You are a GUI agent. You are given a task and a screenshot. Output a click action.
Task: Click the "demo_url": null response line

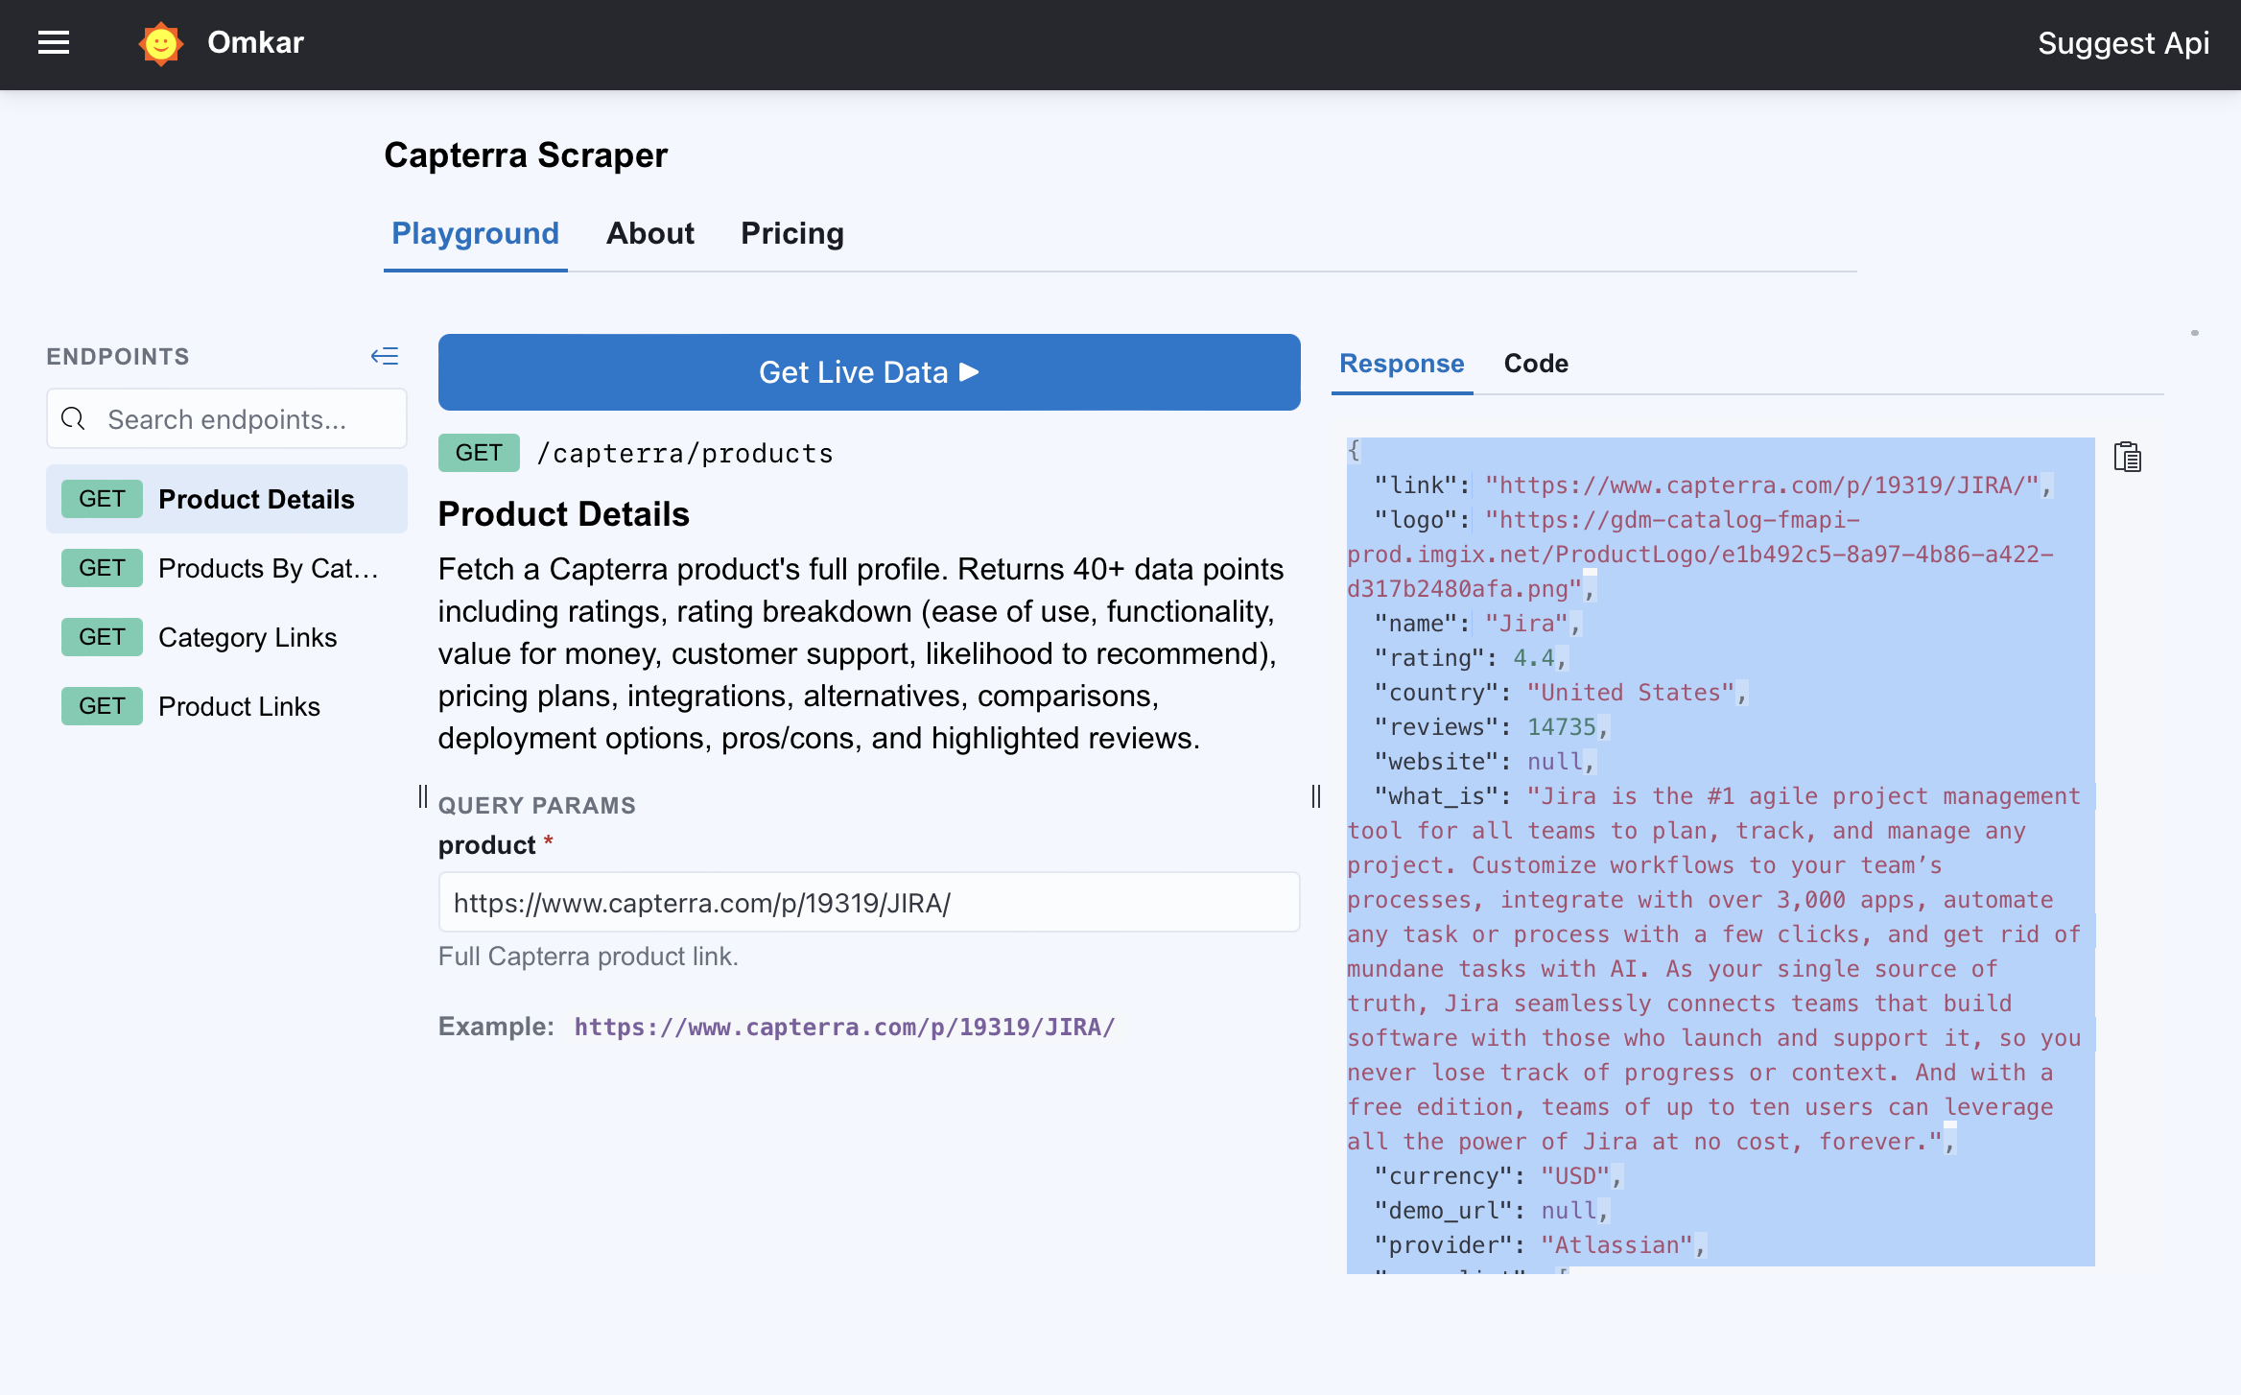(1491, 1211)
